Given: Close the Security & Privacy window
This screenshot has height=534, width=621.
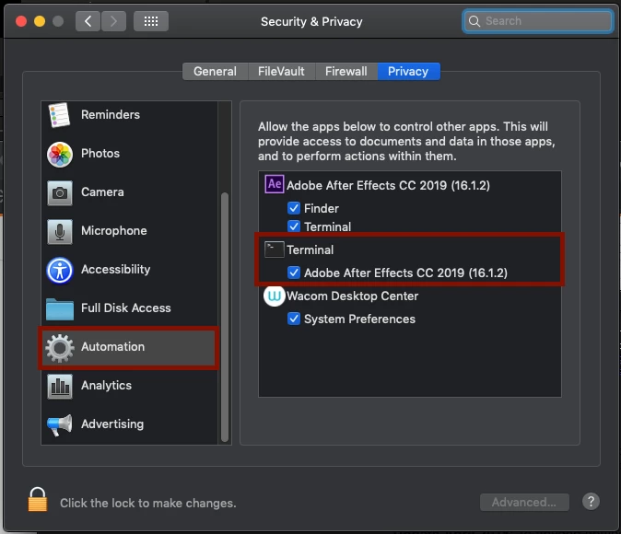Looking at the screenshot, I should click(21, 21).
